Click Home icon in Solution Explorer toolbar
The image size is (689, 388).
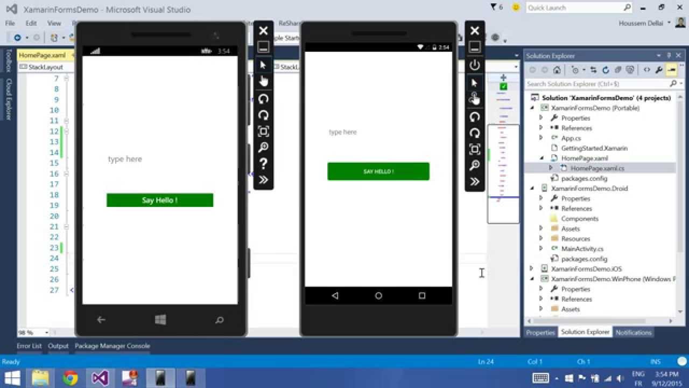click(x=557, y=70)
